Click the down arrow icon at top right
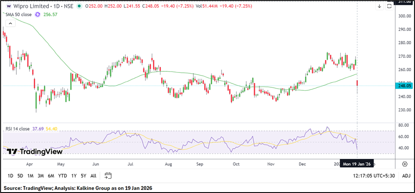415x193 pixels. pyautogui.click(x=379, y=7)
